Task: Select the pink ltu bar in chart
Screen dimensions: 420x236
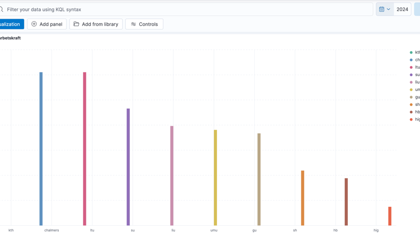Action: tap(84, 148)
